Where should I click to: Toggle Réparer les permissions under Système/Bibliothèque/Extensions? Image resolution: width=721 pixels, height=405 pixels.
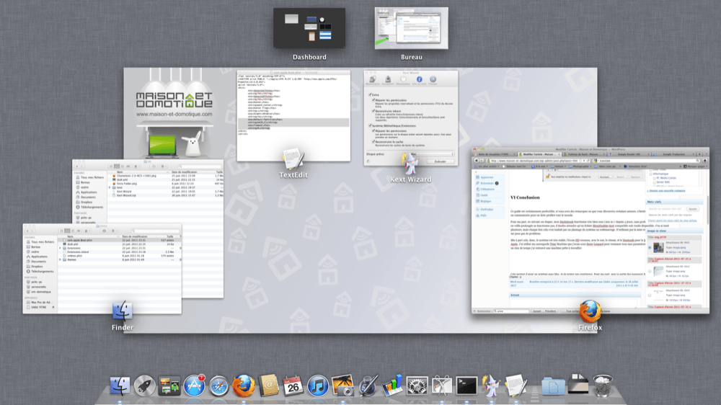pos(373,130)
